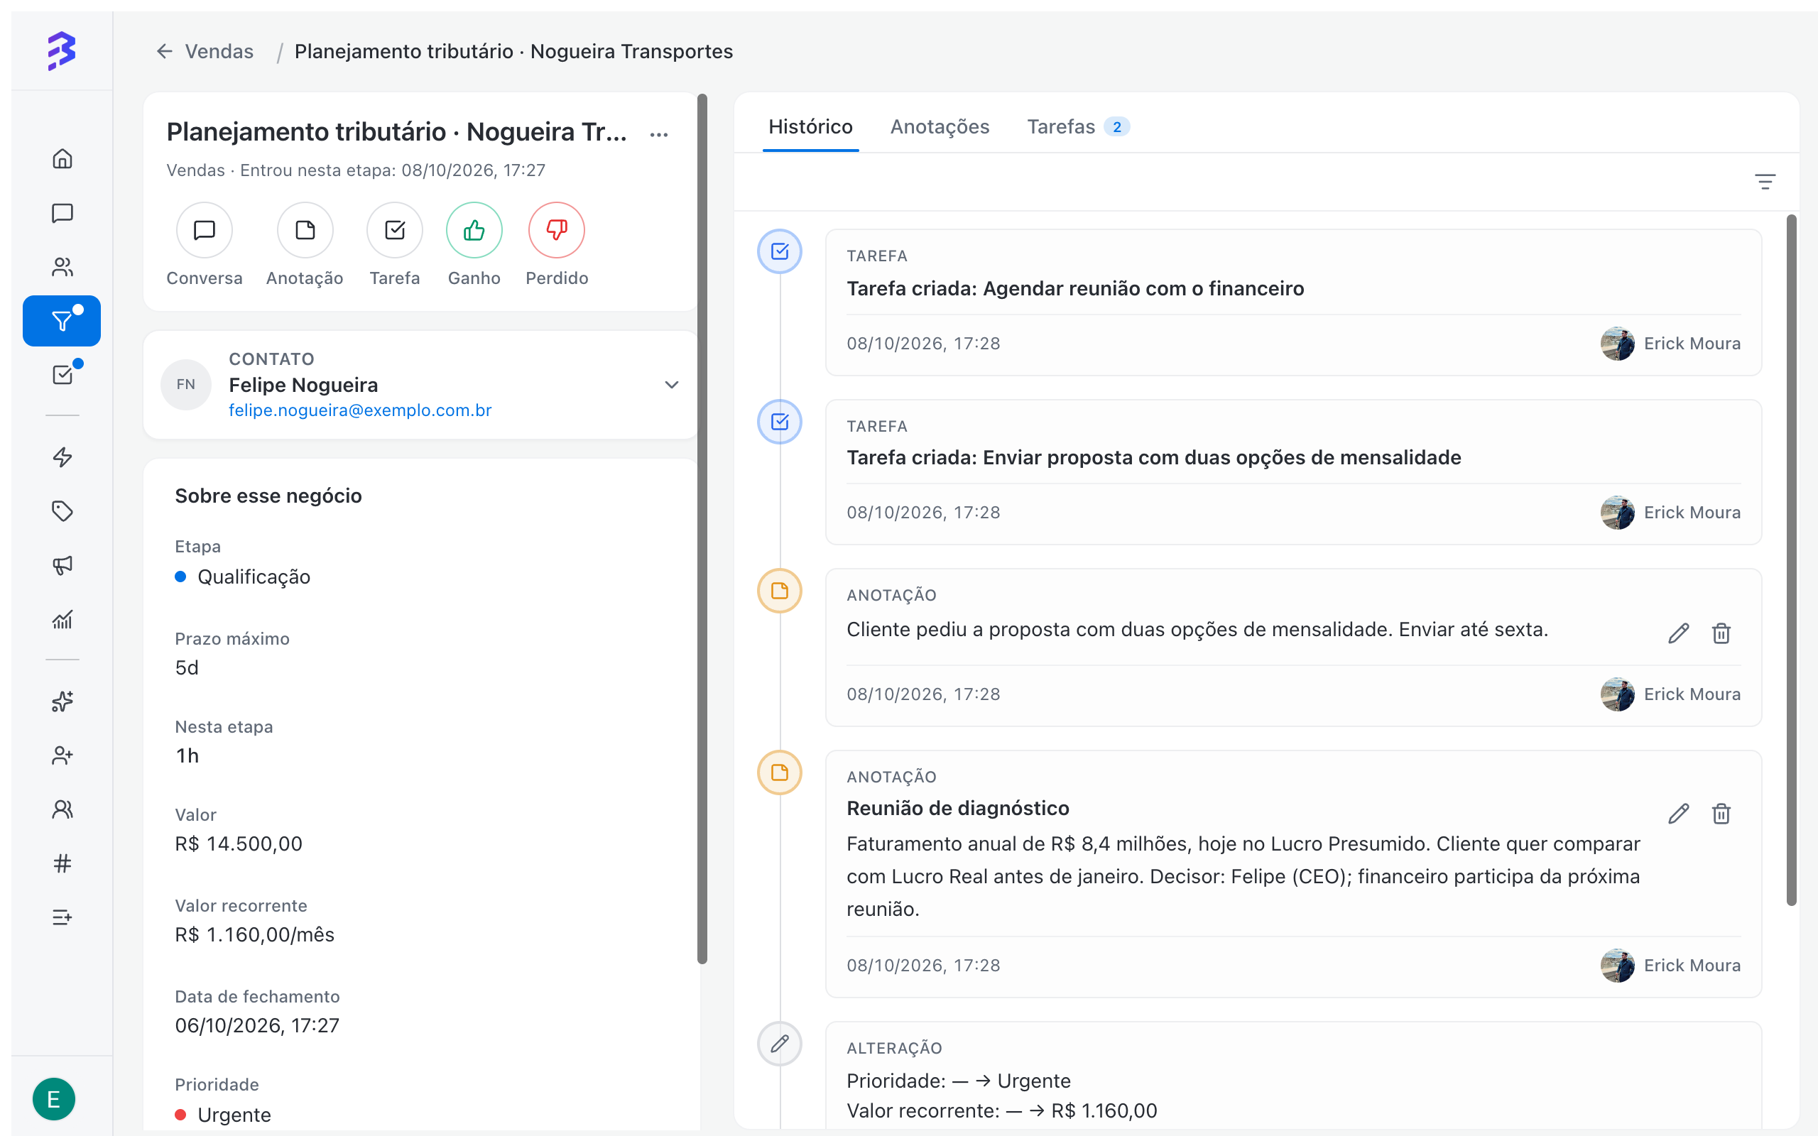Image resolution: width=1818 pixels, height=1136 pixels.
Task: Delete the 'Cliente pediu a proposta' note
Action: [1721, 633]
